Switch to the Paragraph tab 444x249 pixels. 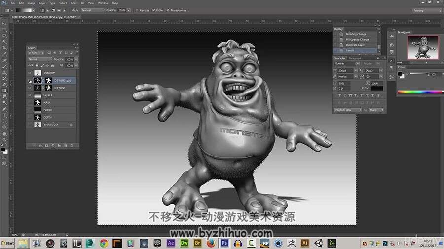pyautogui.click(x=355, y=58)
